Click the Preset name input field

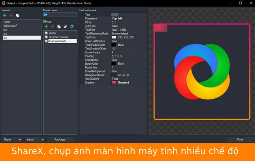pos(60,15)
